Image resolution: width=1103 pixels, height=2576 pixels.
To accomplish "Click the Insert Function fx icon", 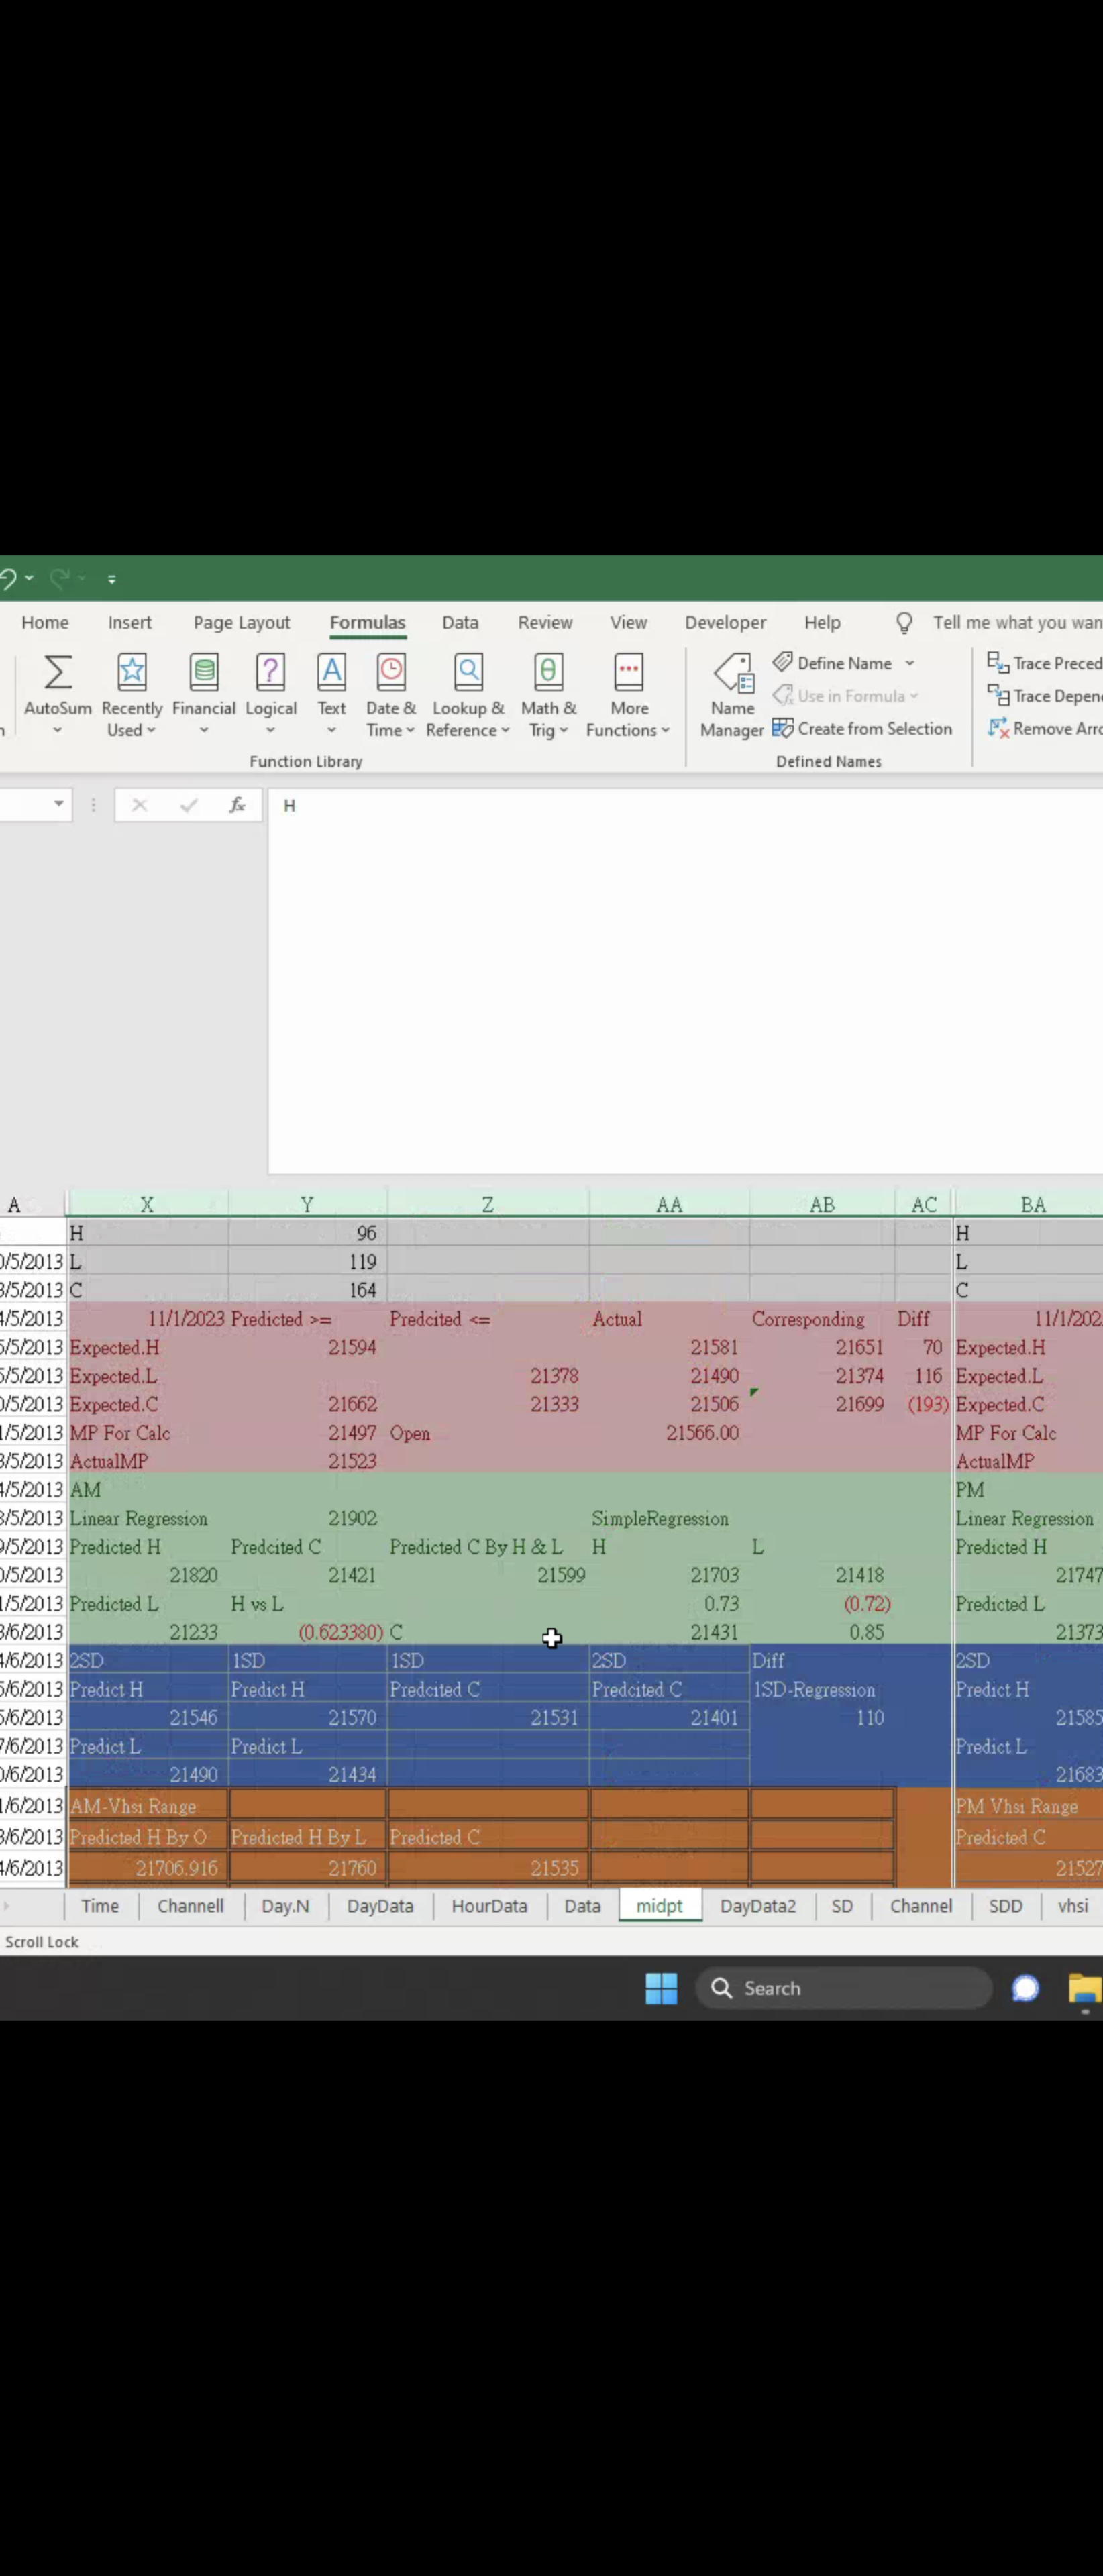I will tap(237, 805).
